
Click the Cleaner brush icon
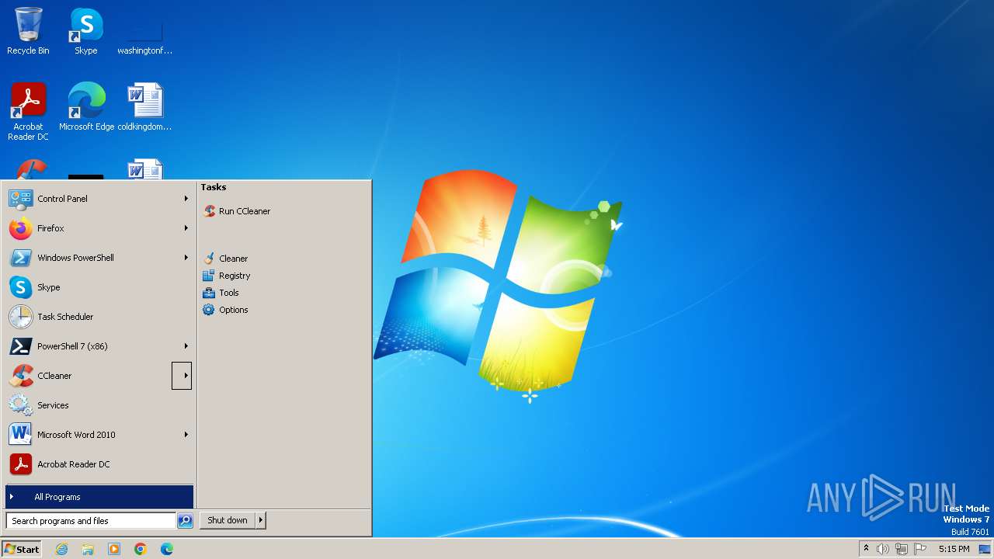209,259
